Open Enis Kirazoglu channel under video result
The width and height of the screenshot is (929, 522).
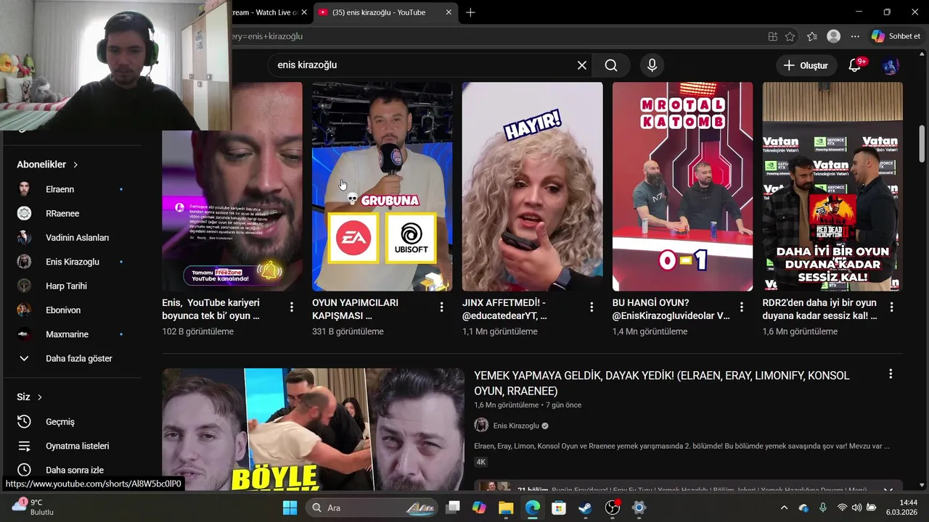pyautogui.click(x=516, y=426)
